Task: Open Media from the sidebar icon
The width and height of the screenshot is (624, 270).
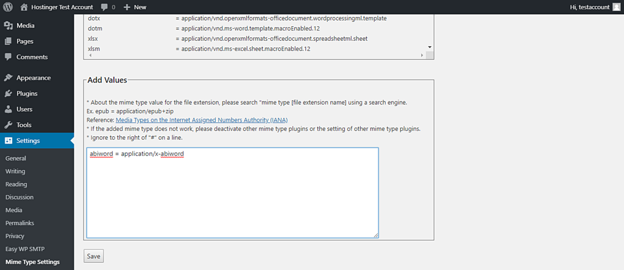Action: 8,26
